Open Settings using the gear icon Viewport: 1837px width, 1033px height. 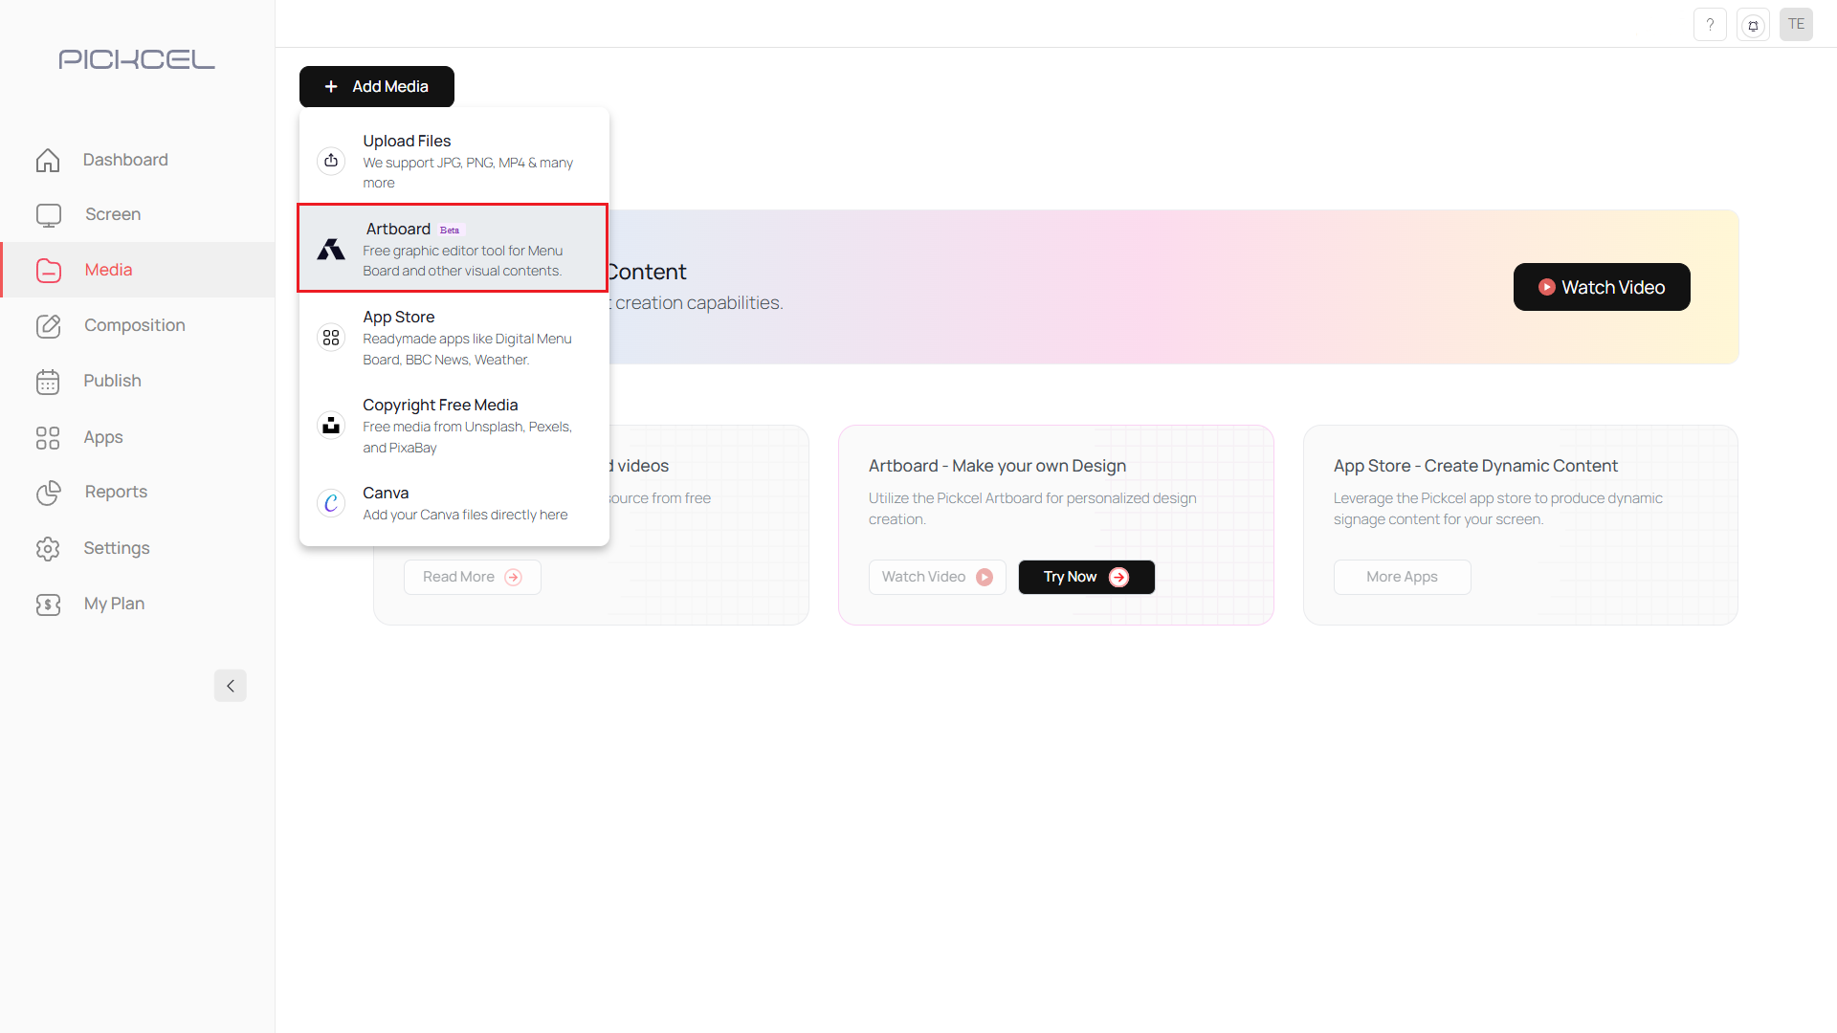pyautogui.click(x=48, y=548)
